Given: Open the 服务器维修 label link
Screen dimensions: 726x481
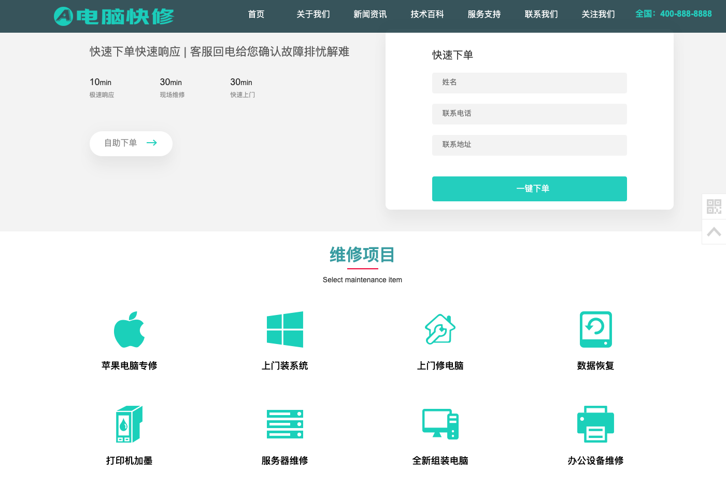Looking at the screenshot, I should click(285, 461).
